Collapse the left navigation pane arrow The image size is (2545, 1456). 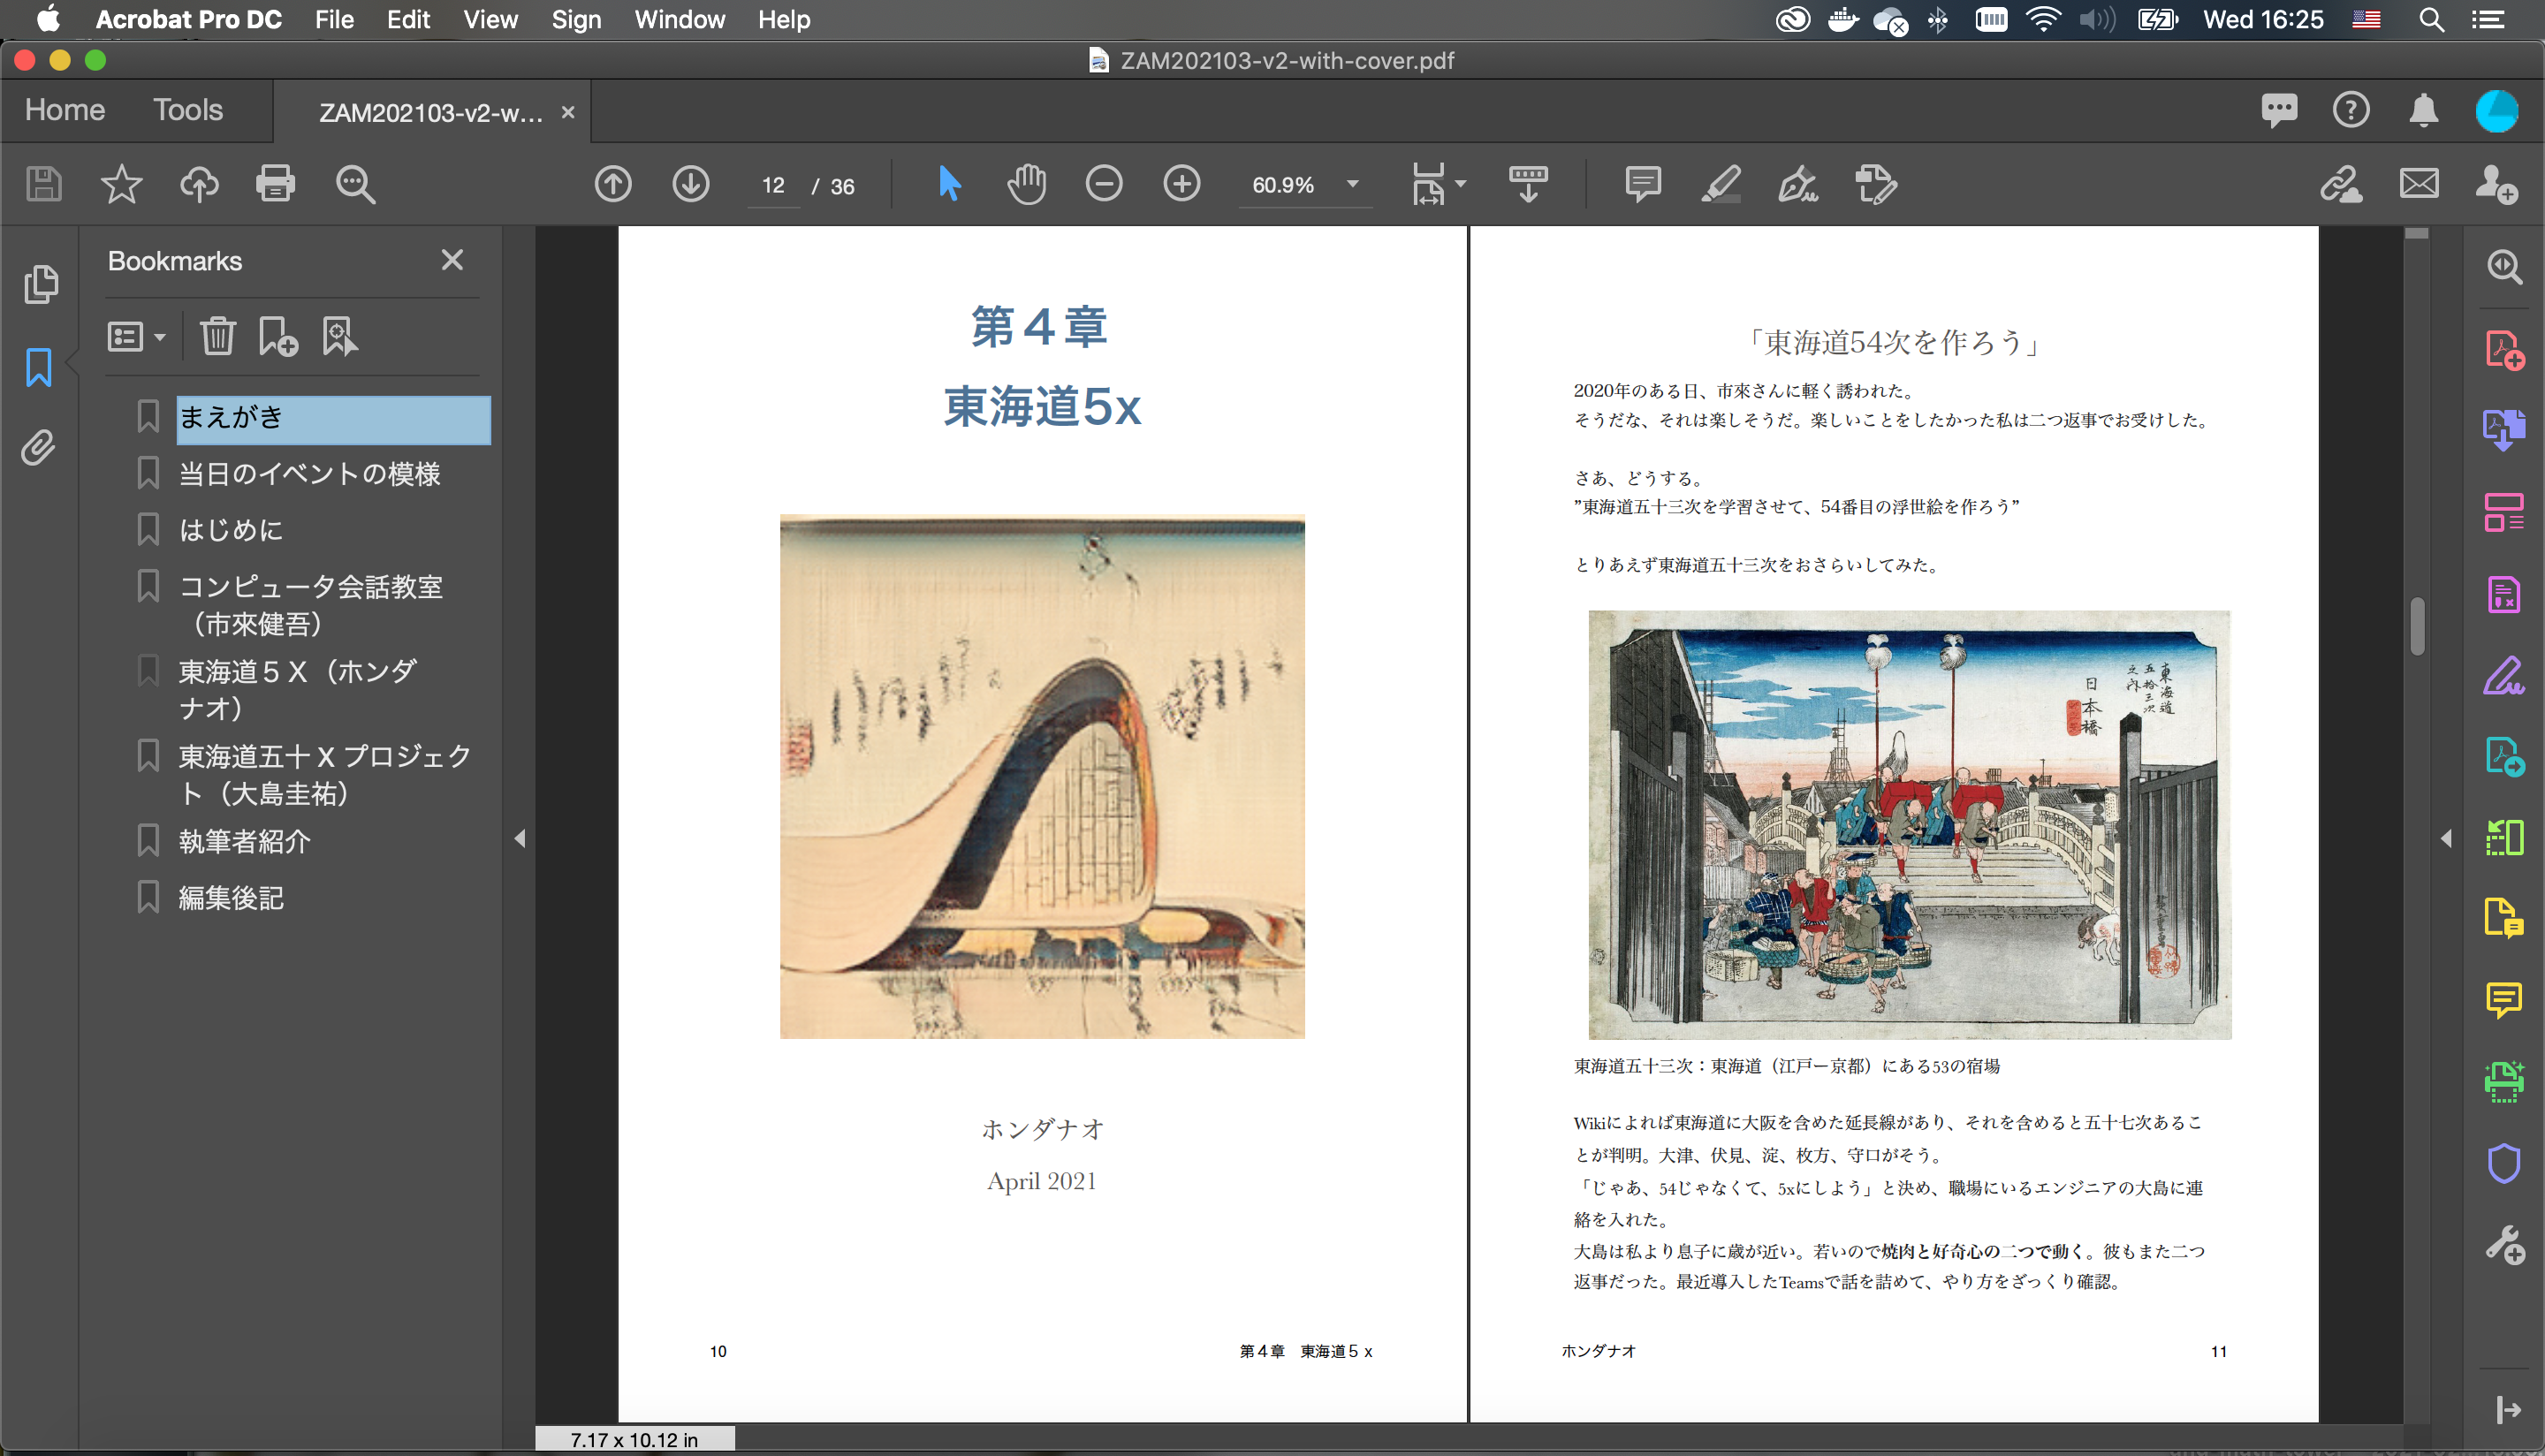tap(520, 838)
